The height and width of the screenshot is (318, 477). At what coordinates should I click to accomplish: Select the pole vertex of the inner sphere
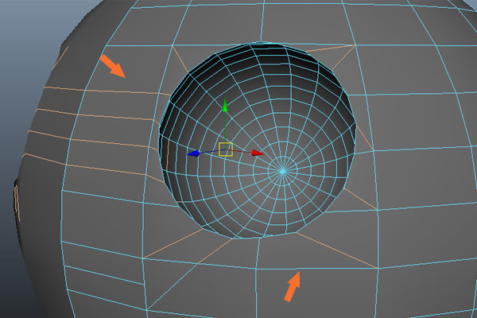[x=282, y=172]
